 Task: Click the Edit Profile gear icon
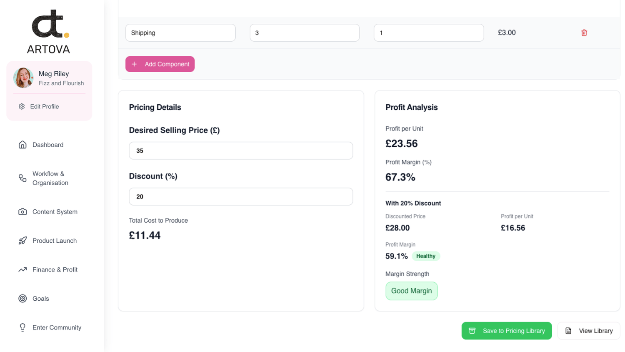22,107
